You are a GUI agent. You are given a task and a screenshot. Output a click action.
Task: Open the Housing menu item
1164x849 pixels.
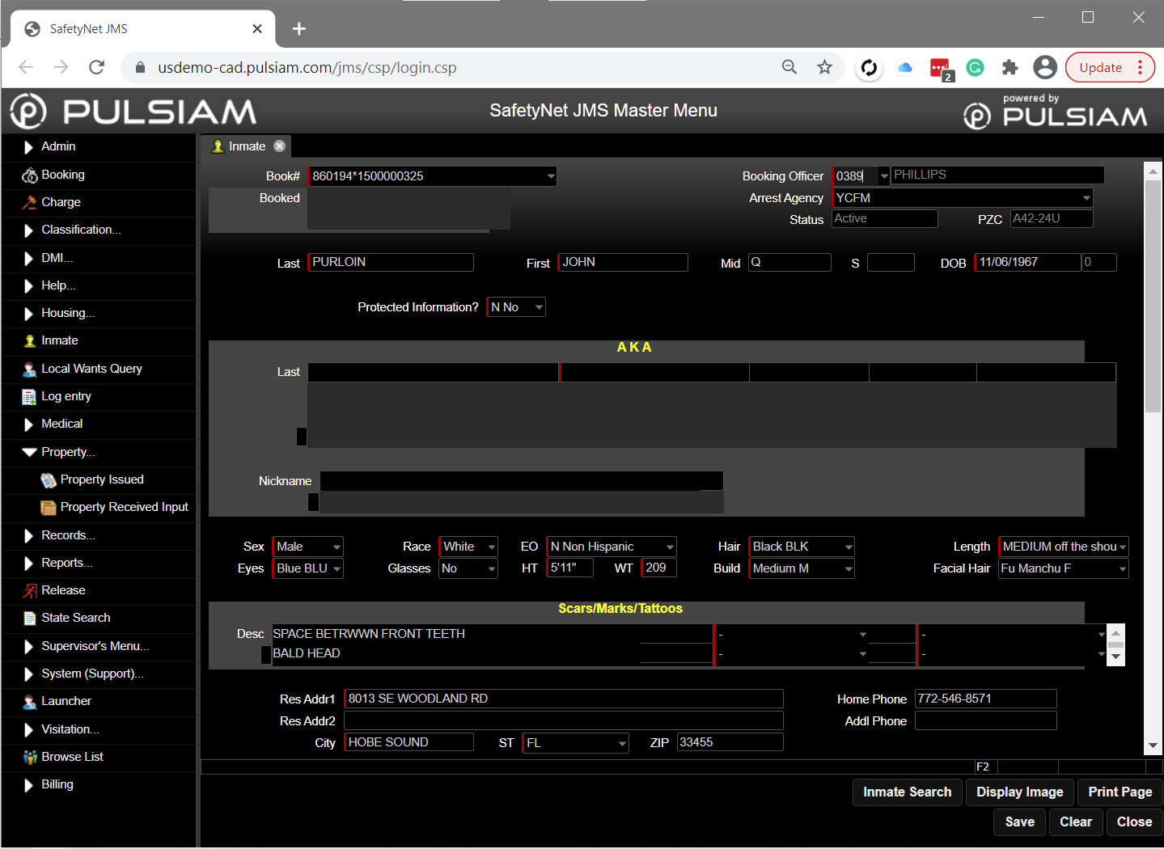[x=68, y=313]
